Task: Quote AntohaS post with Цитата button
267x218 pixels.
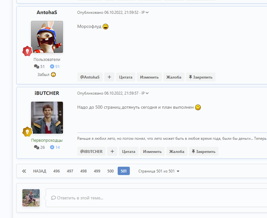Action: tap(126, 77)
